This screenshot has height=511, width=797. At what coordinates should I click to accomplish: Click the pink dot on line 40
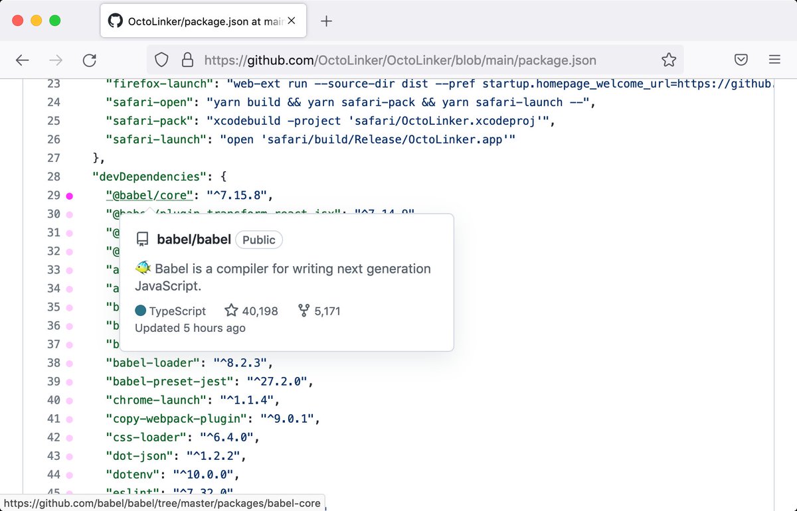70,400
